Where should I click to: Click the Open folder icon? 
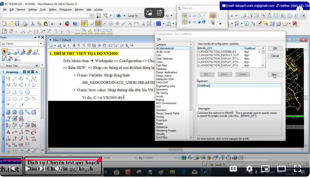click(x=11, y=24)
